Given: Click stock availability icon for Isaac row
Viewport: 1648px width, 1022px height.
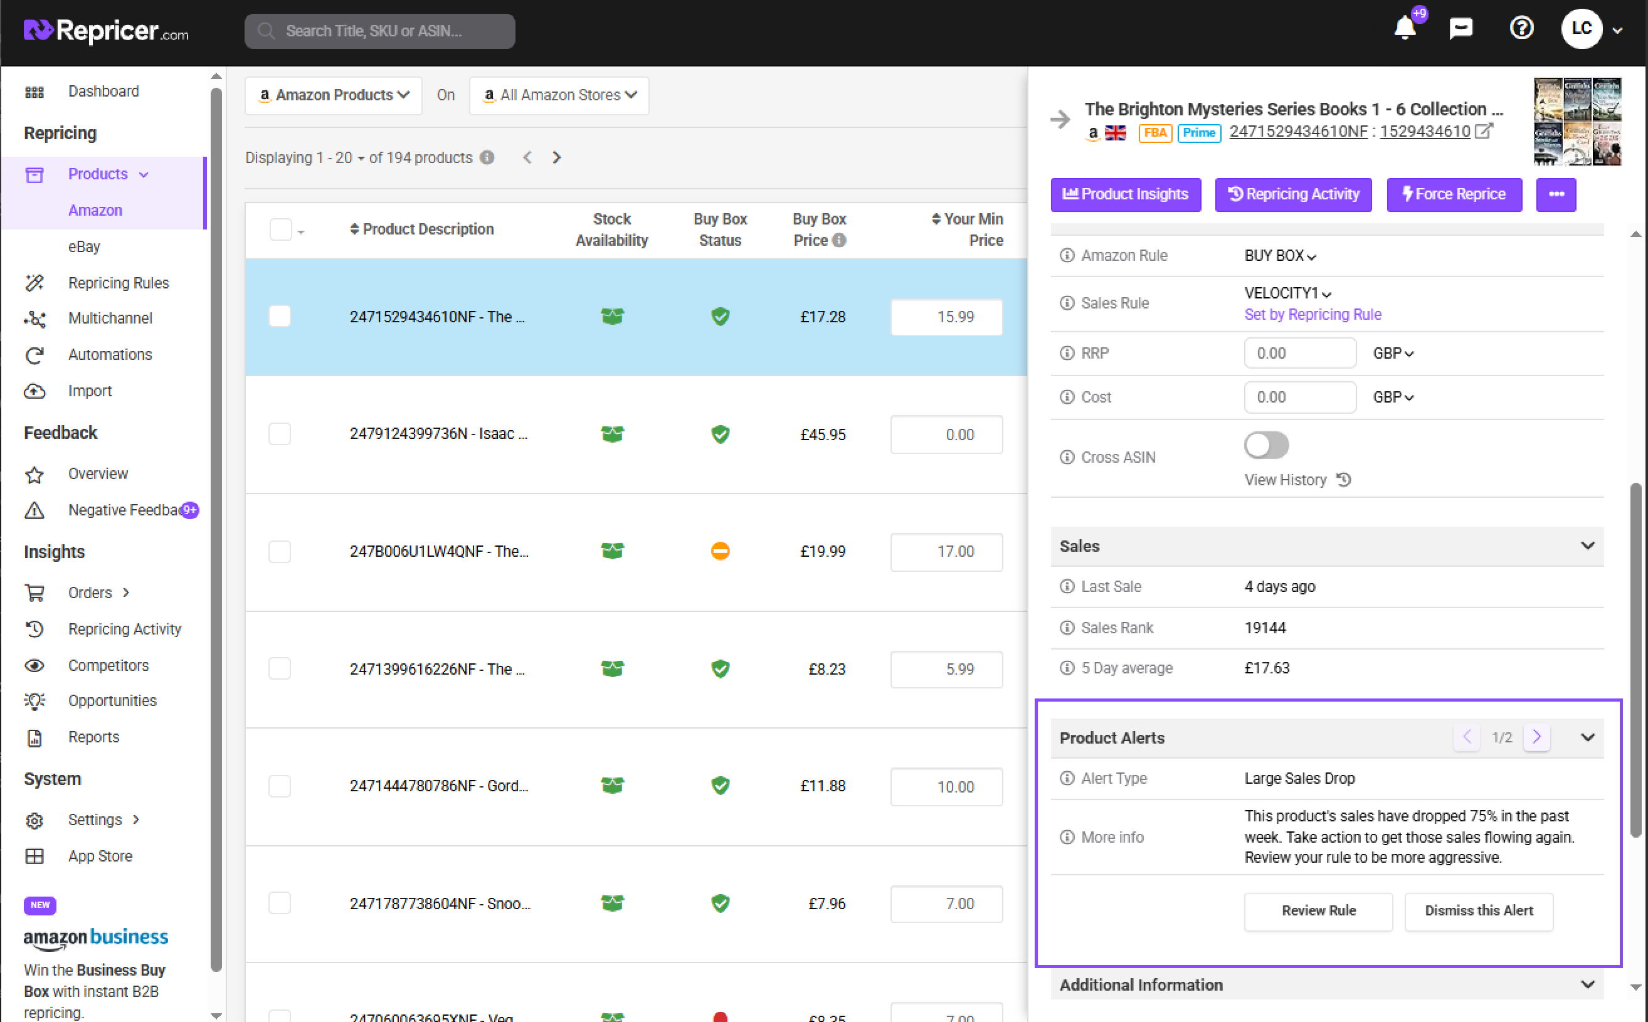Looking at the screenshot, I should 612,434.
